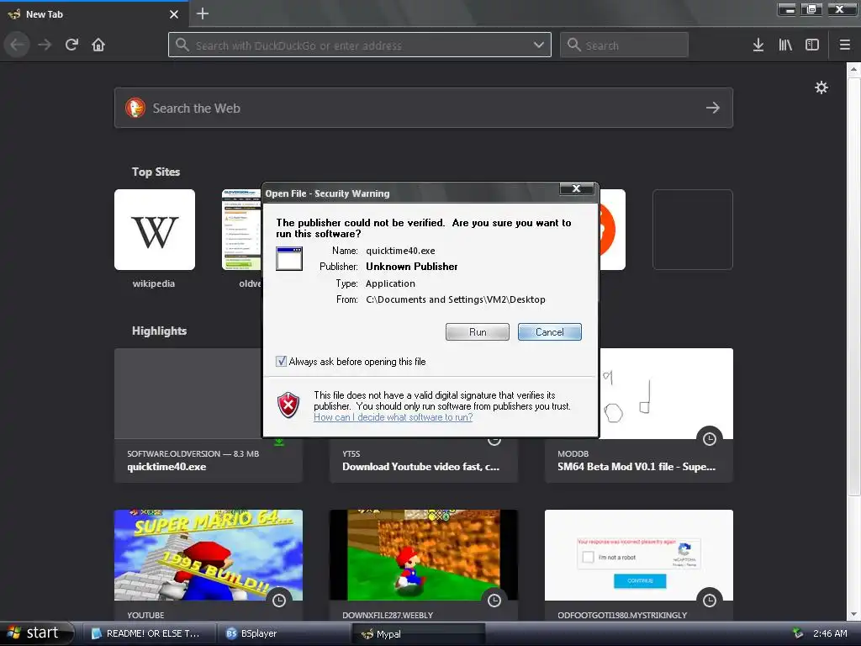Click the history clock icon on YouTube card
This screenshot has height=646, width=861.
click(279, 601)
